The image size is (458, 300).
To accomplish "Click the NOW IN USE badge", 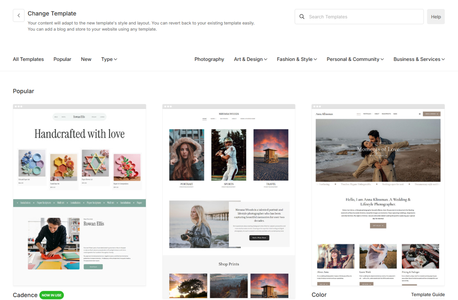I will 52,295.
